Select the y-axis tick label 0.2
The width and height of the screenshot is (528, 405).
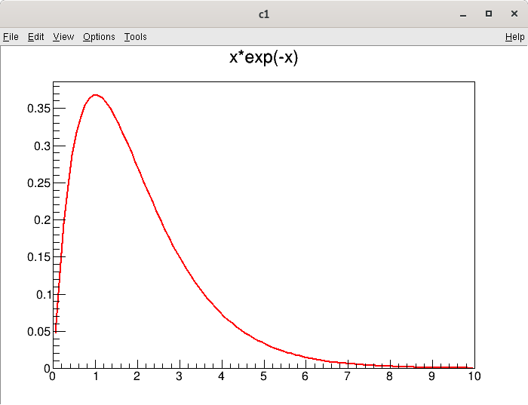point(38,220)
